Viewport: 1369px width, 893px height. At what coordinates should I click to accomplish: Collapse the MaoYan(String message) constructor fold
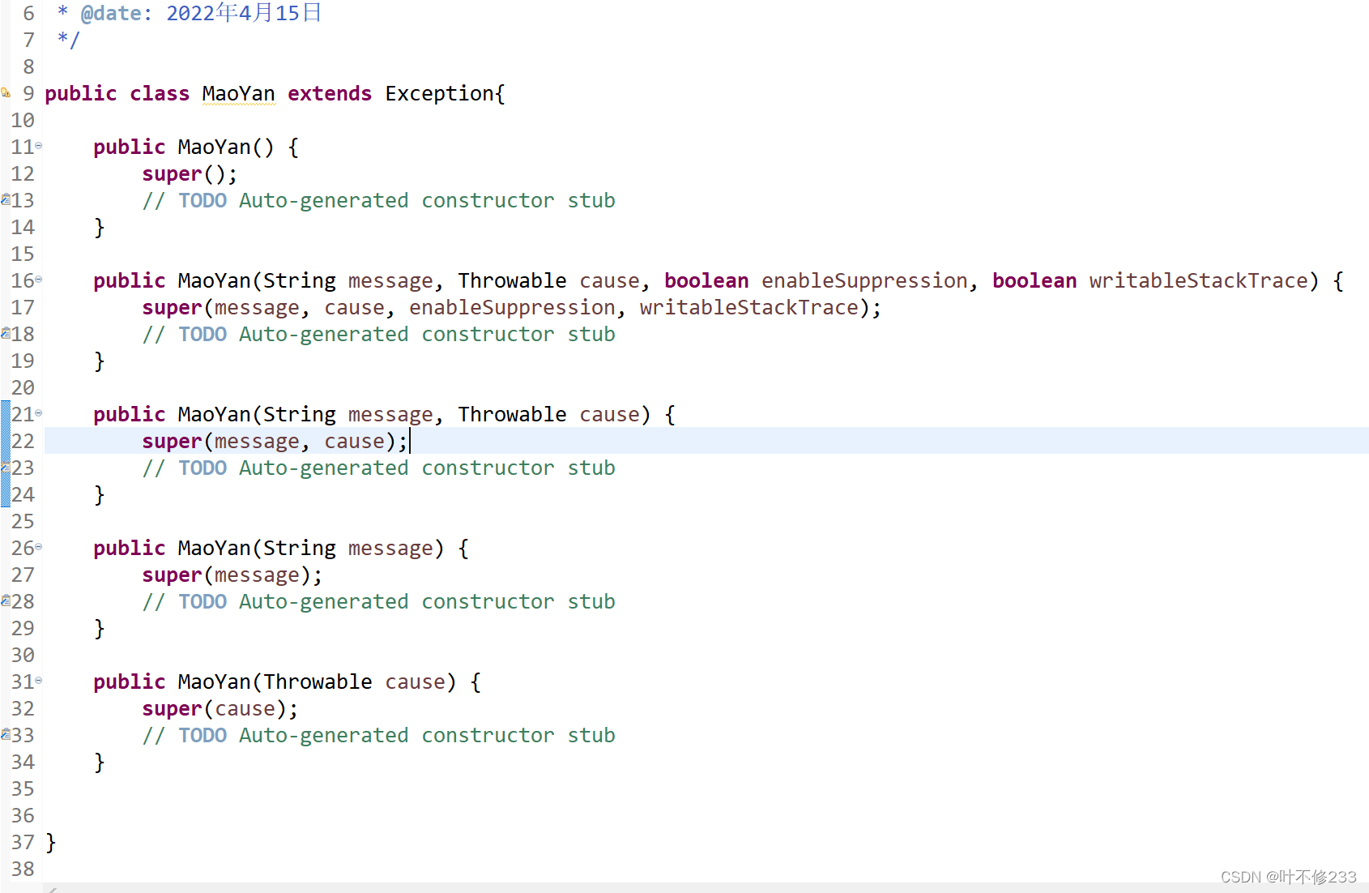pos(38,547)
